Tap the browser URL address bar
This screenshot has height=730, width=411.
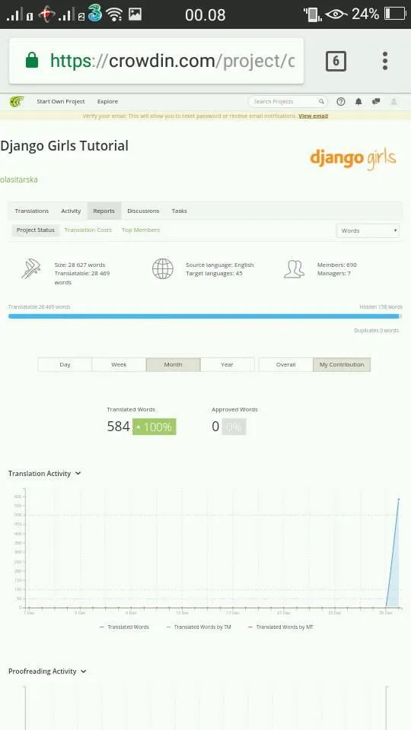pos(157,61)
